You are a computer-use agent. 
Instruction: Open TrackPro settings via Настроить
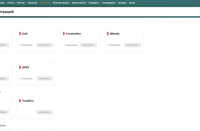44,112
